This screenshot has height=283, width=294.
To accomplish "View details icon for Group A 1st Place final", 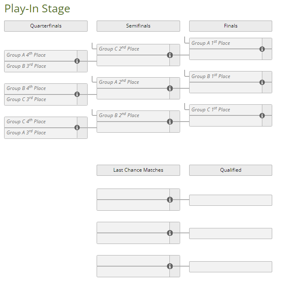I will pyautogui.click(x=262, y=49).
